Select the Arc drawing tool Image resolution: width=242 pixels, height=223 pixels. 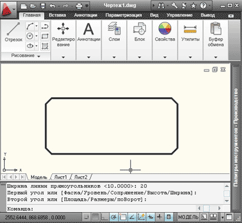click(x=30, y=26)
